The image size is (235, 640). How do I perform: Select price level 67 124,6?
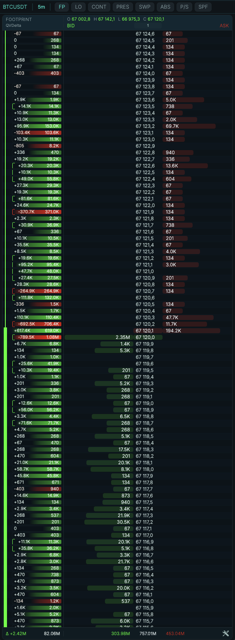pyautogui.click(x=145, y=34)
